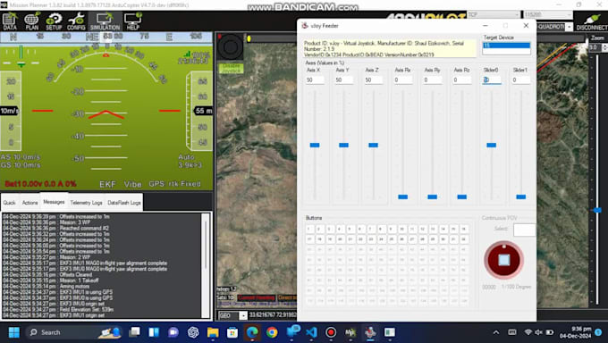Click the Slider0 slider handle
The image size is (608, 343).
pos(491,145)
